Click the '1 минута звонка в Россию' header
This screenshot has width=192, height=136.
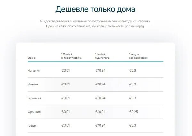[x=138, y=56]
